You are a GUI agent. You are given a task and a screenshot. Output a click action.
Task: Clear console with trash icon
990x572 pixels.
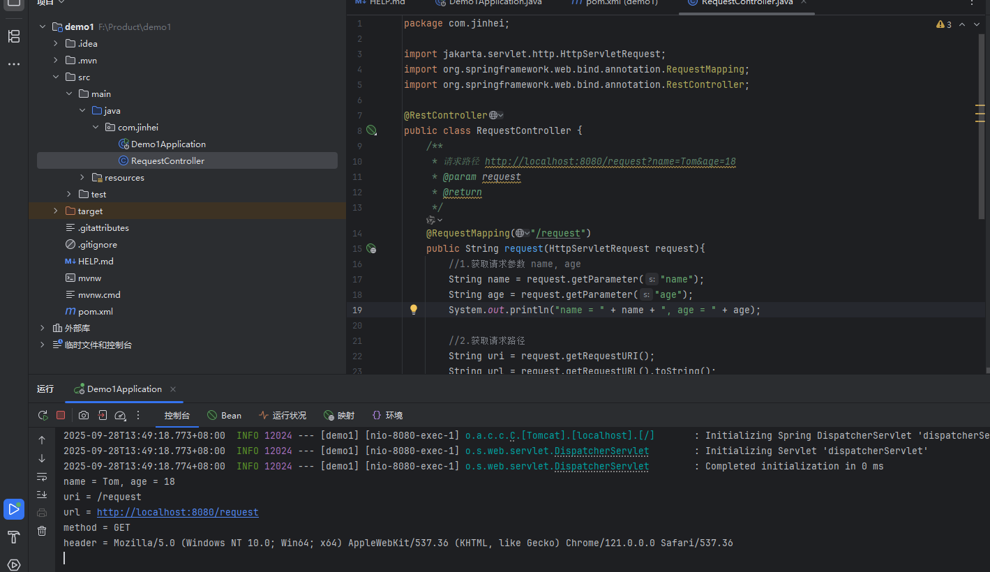pos(42,531)
